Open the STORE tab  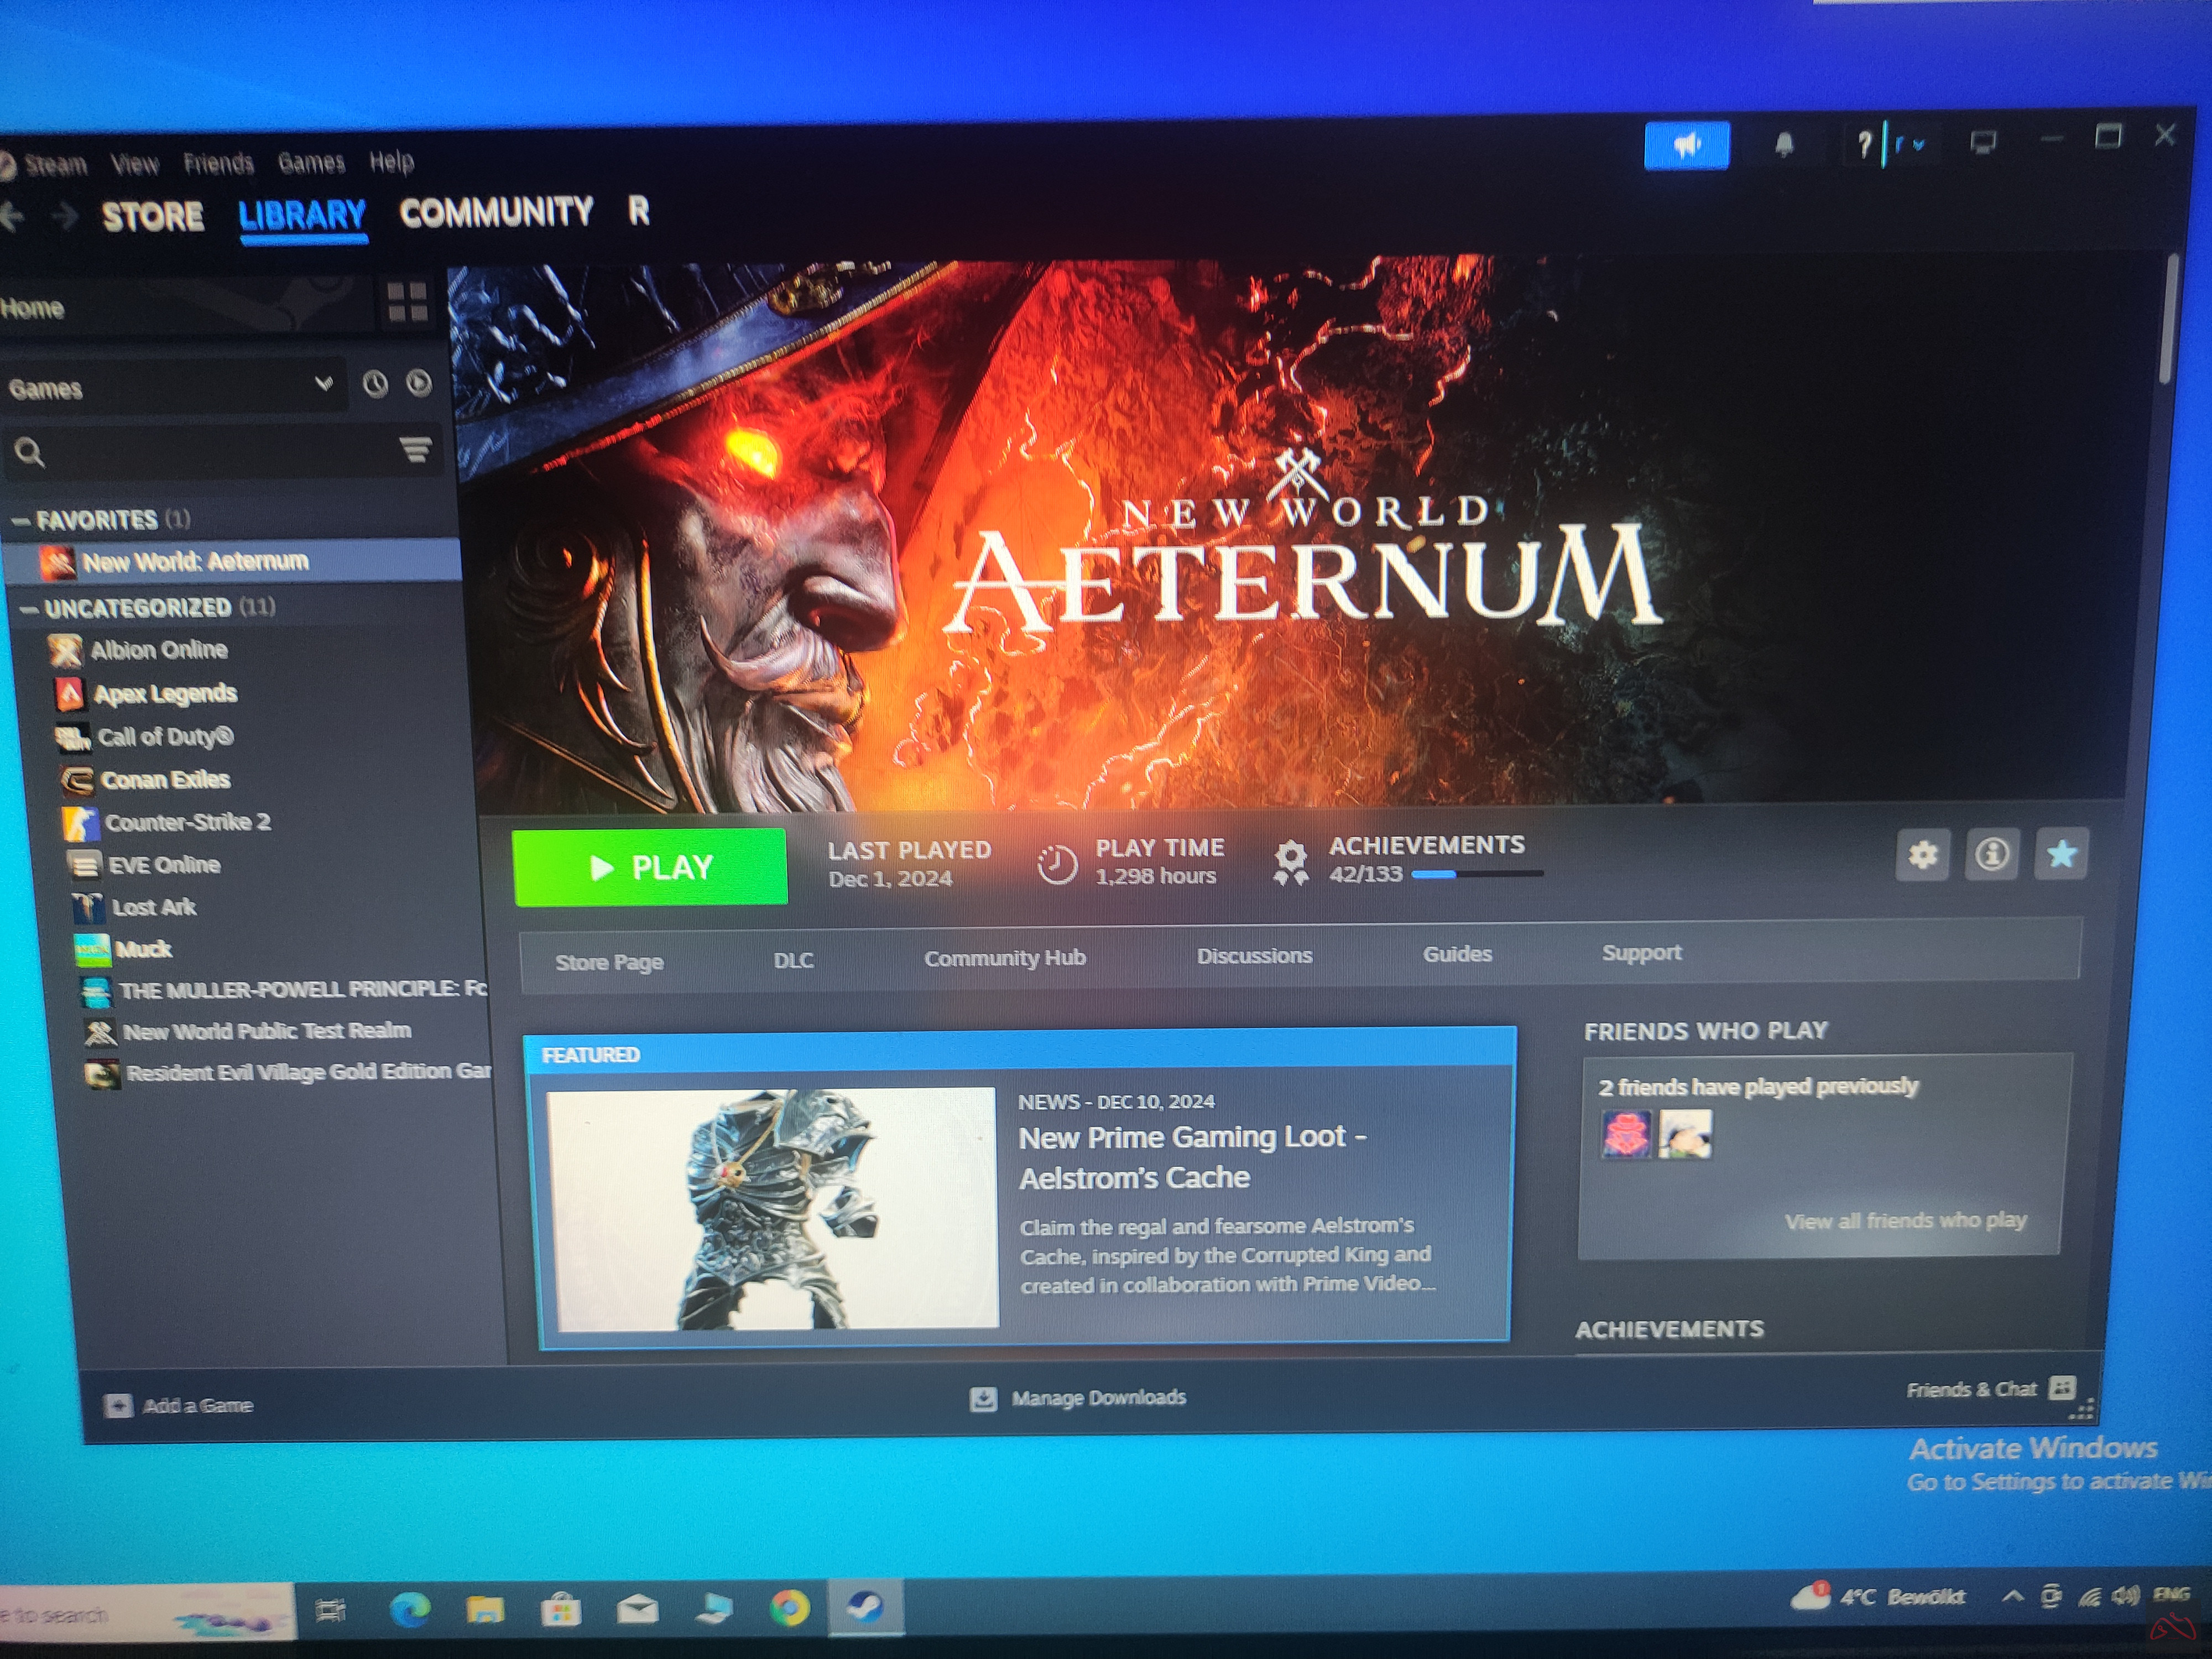(x=152, y=216)
